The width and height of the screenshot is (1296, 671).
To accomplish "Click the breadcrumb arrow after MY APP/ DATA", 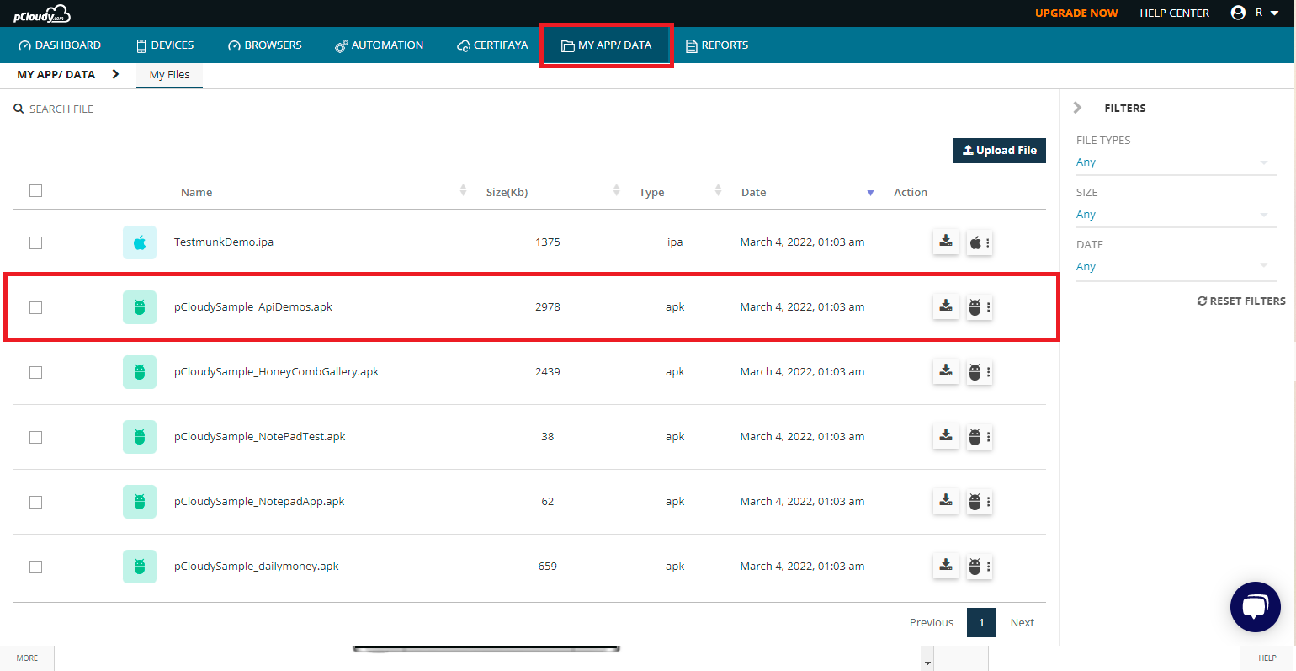I will click(x=115, y=74).
